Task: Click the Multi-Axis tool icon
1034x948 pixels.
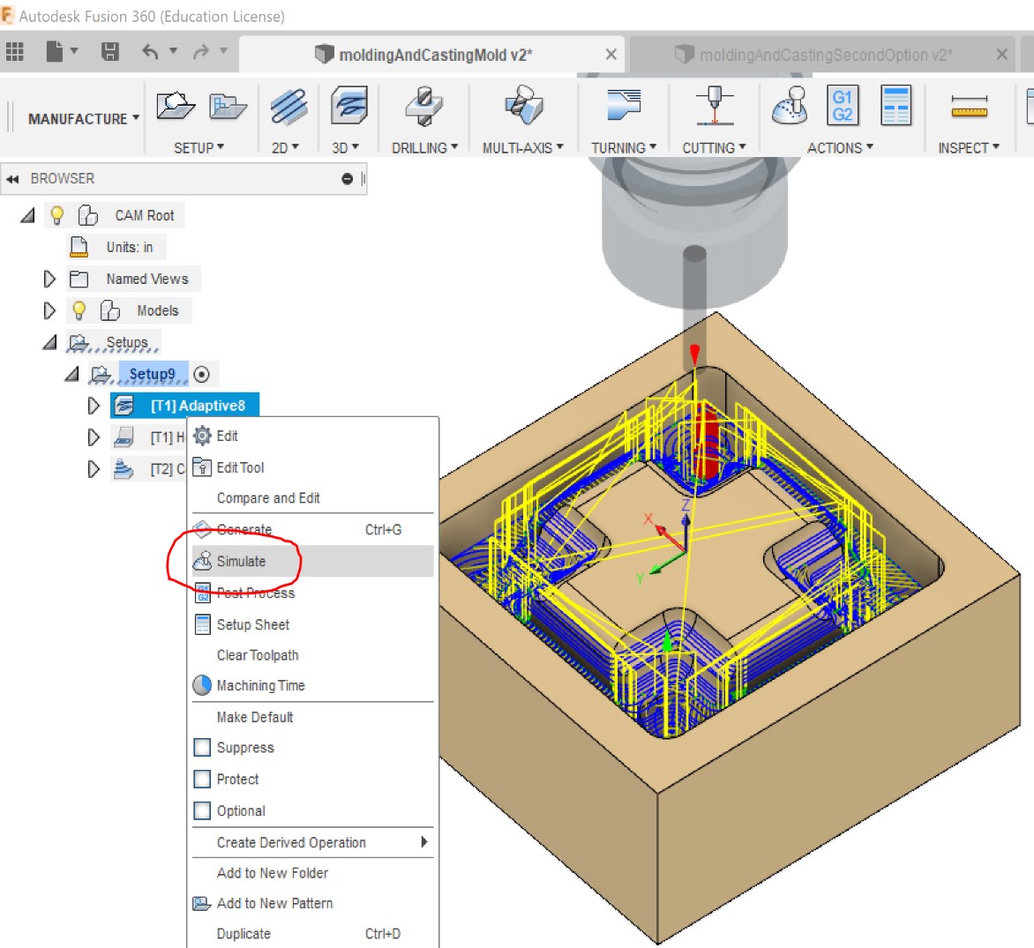Action: coord(523,106)
